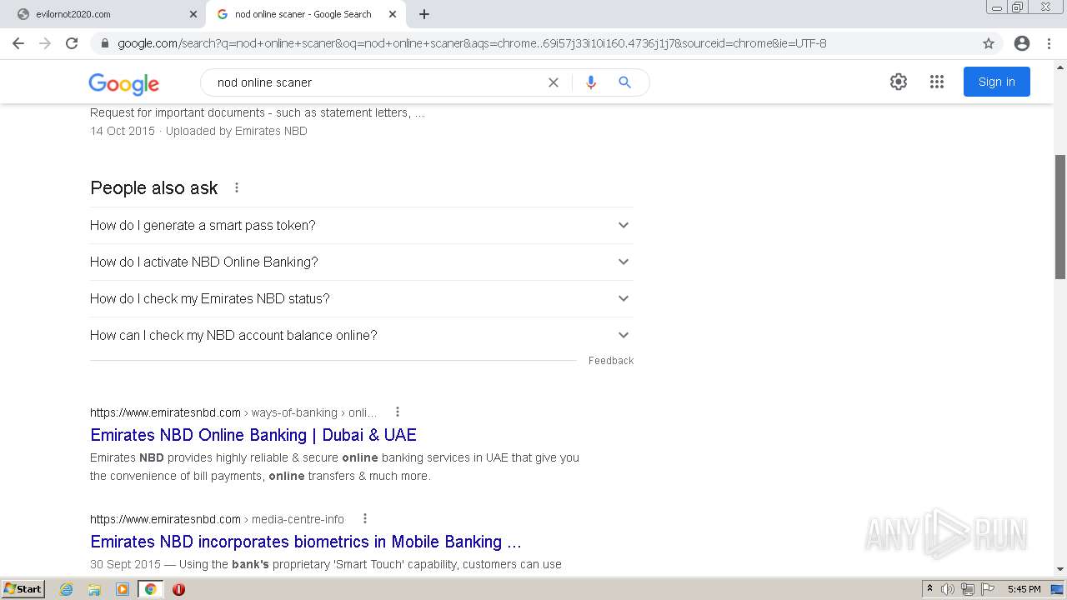Click the scrollbar up arrow

coord(1060,67)
